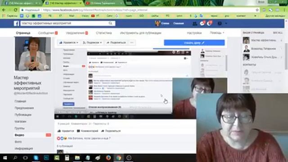
Task: Click SEE ALL in the pages sidebar
Action: tap(278, 33)
